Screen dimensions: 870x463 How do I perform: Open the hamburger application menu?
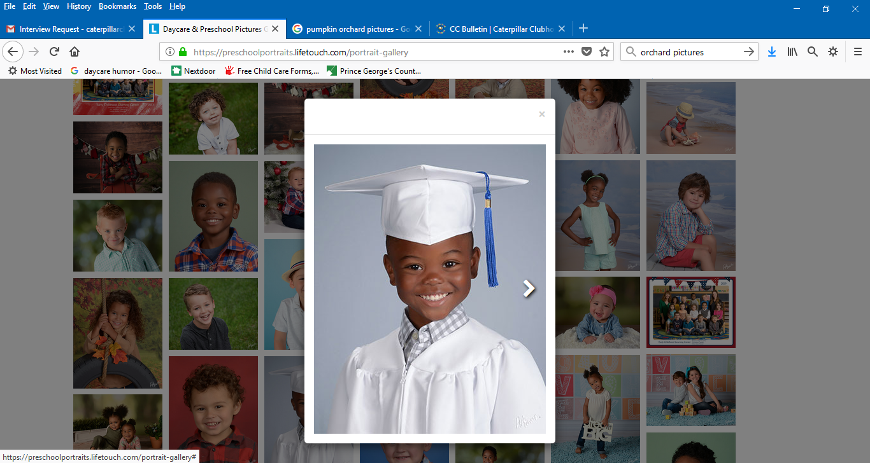click(857, 52)
